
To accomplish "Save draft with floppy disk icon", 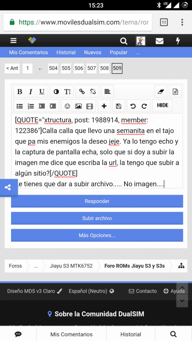I will coord(118,106).
